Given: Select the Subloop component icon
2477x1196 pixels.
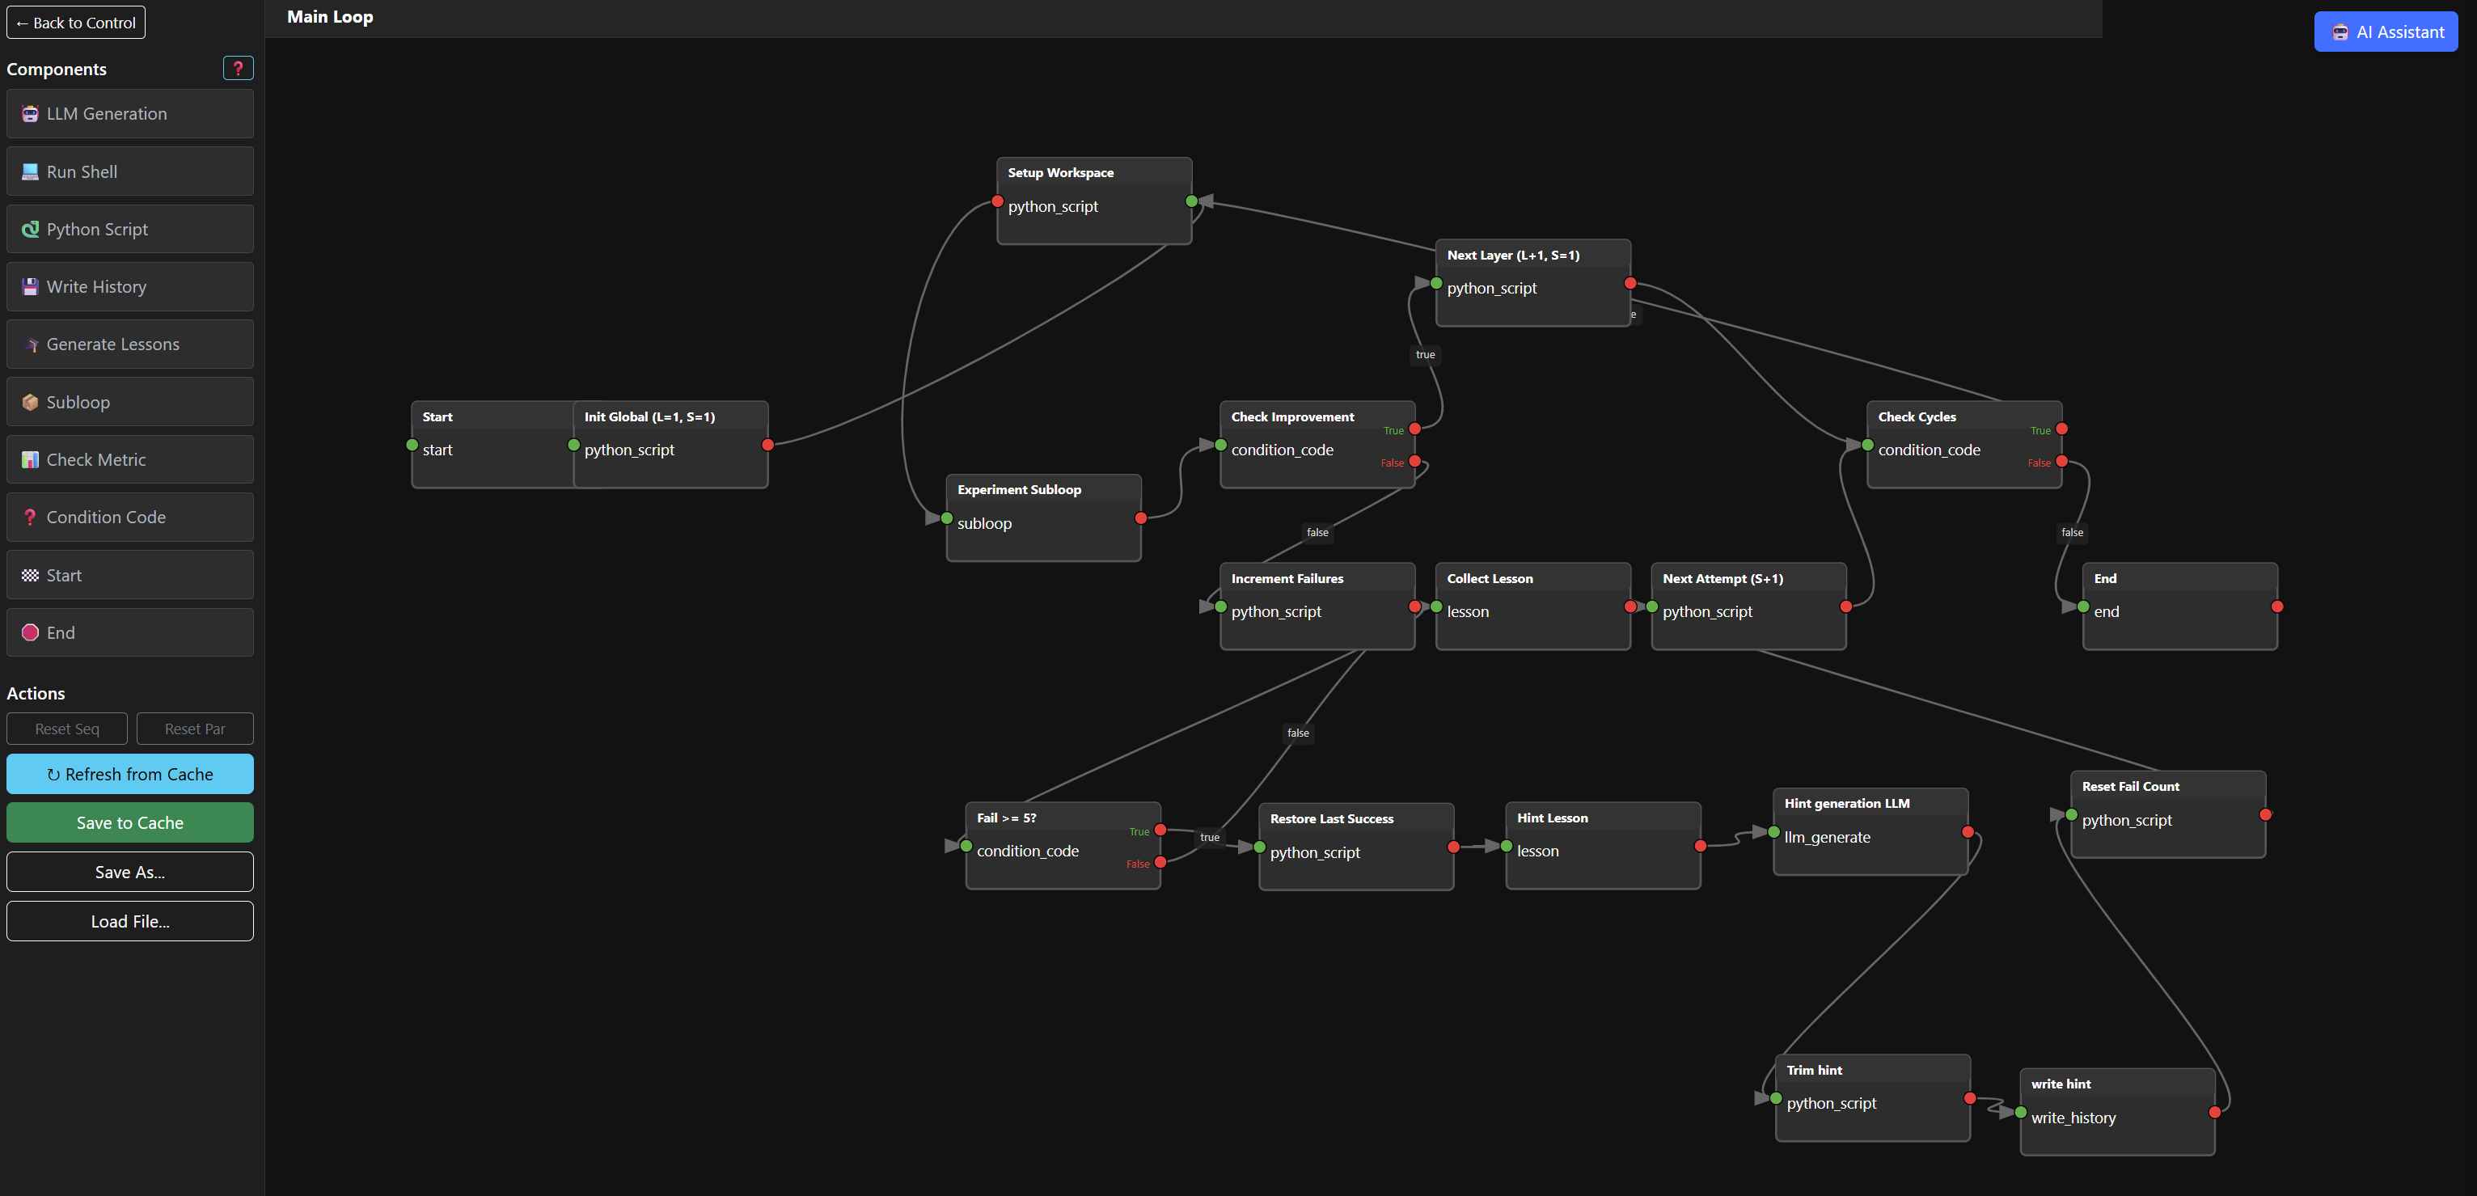Looking at the screenshot, I should coord(30,402).
